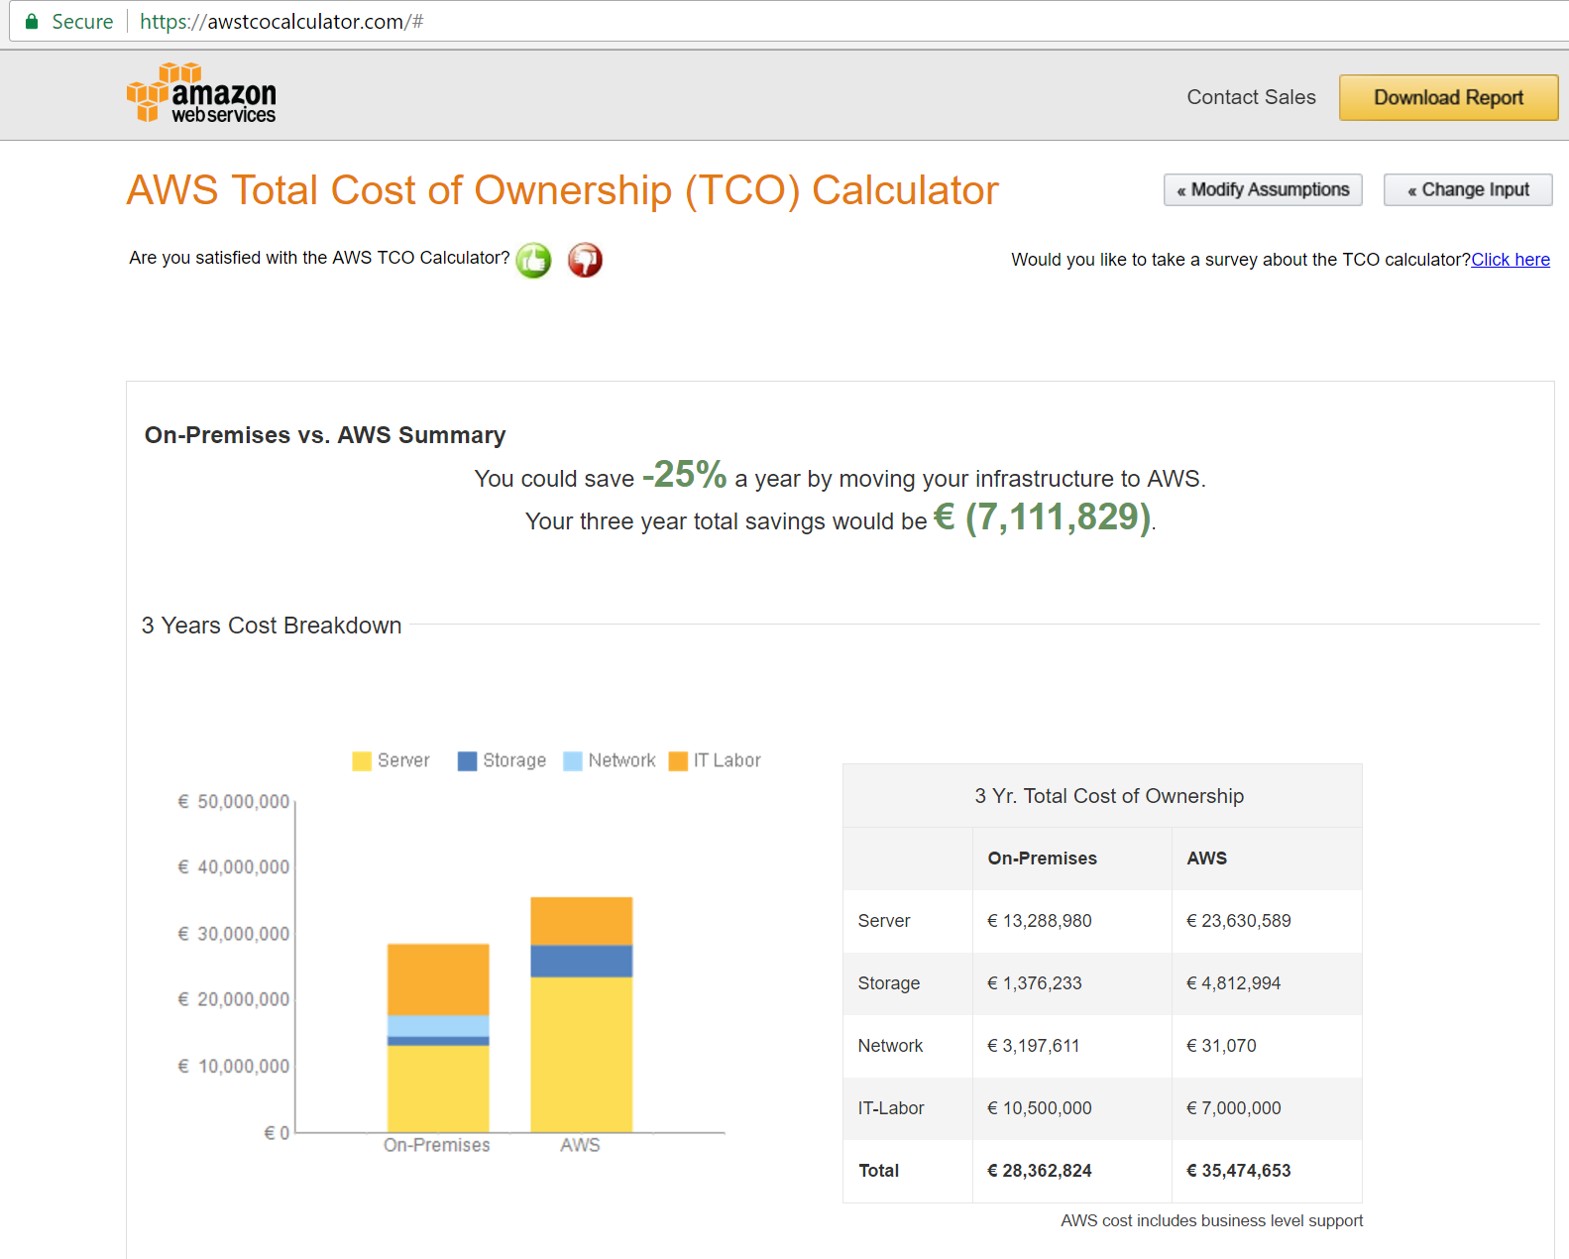Open the Contact Sales link

click(1251, 97)
